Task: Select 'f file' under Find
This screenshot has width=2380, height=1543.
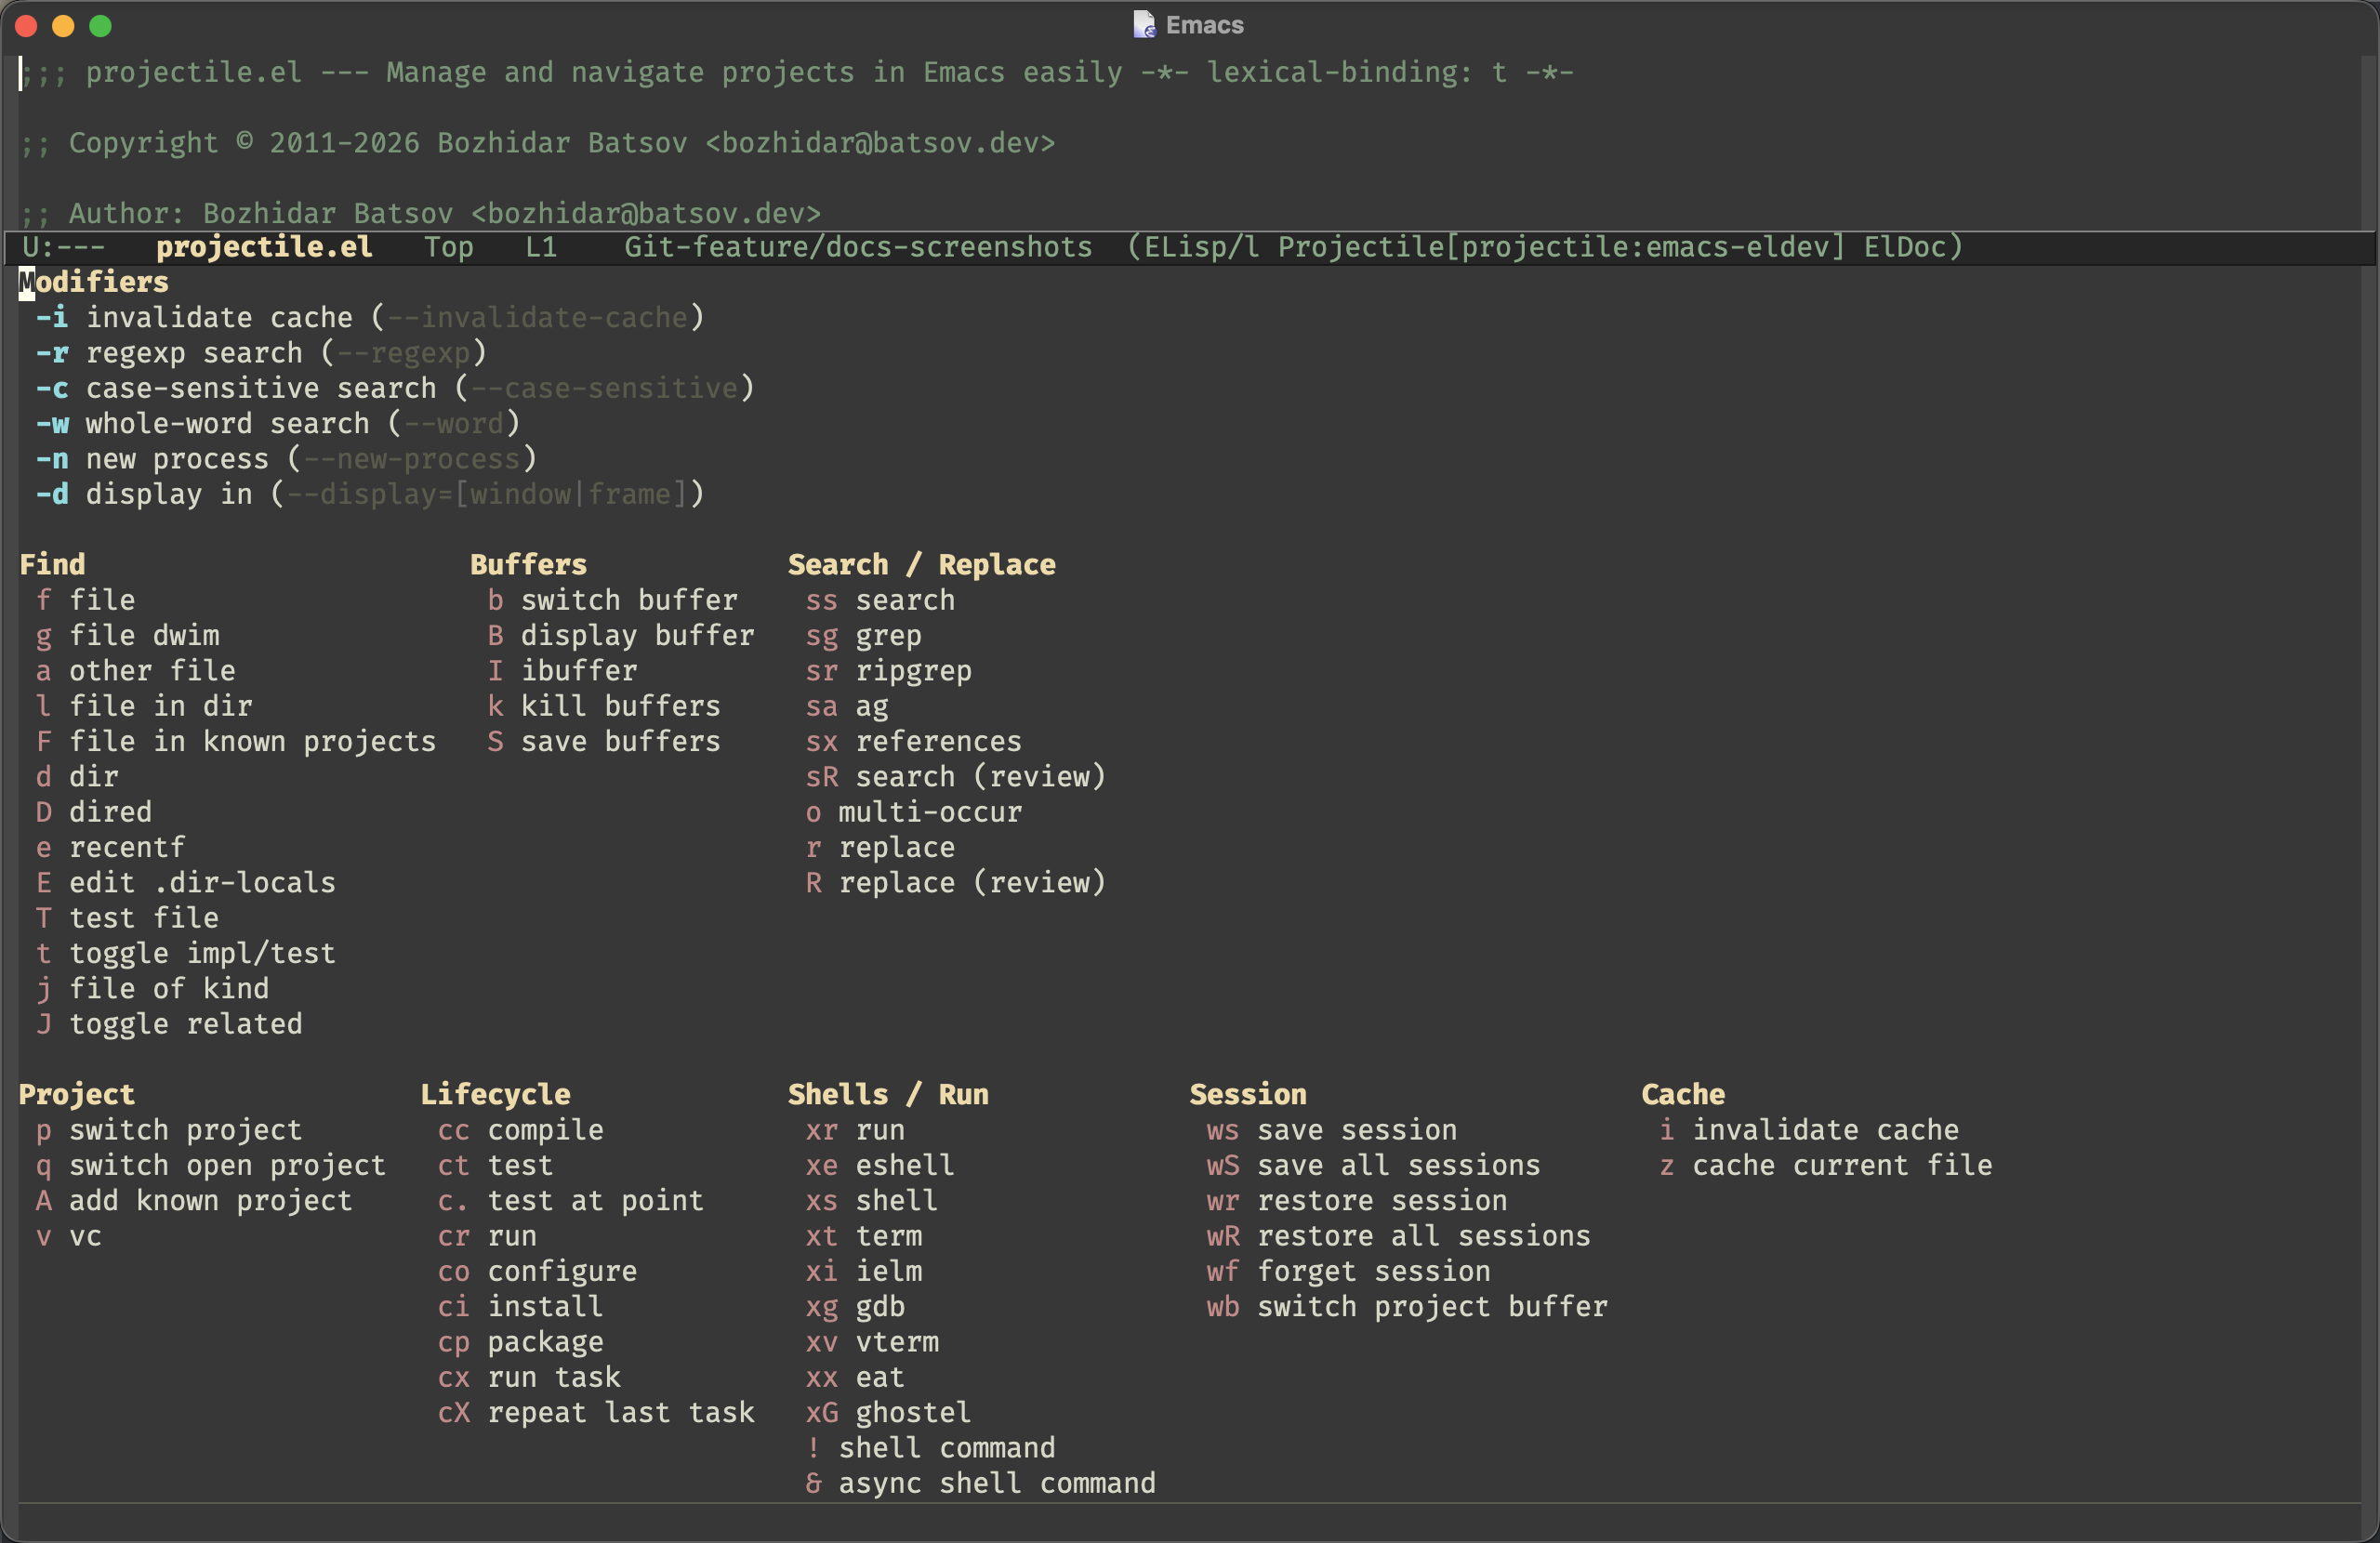Action: click(x=86, y=600)
